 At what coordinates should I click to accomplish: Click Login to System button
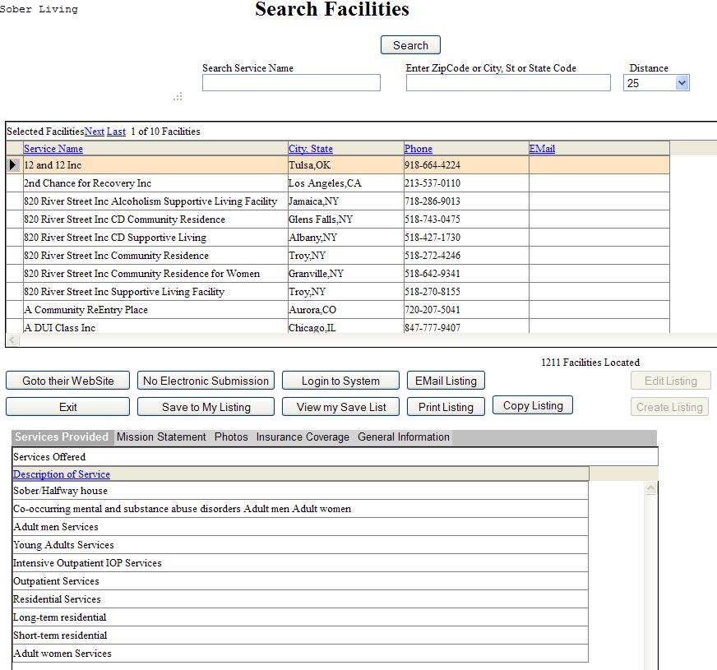point(340,381)
